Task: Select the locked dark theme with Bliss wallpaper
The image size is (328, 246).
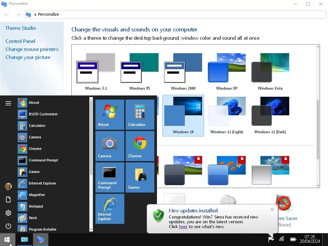Action: pyautogui.click(x=183, y=170)
